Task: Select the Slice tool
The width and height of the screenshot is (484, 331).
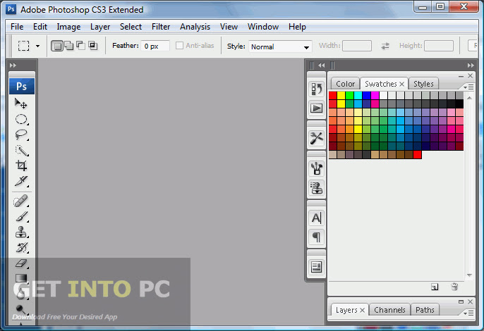Action: (x=21, y=181)
